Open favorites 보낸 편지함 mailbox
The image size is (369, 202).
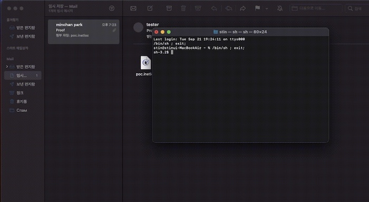click(23, 36)
